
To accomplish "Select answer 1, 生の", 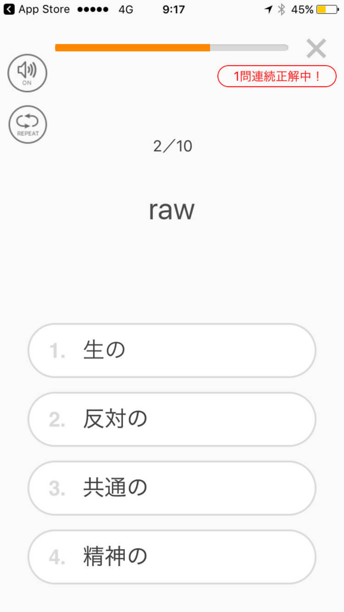I will 172,350.
